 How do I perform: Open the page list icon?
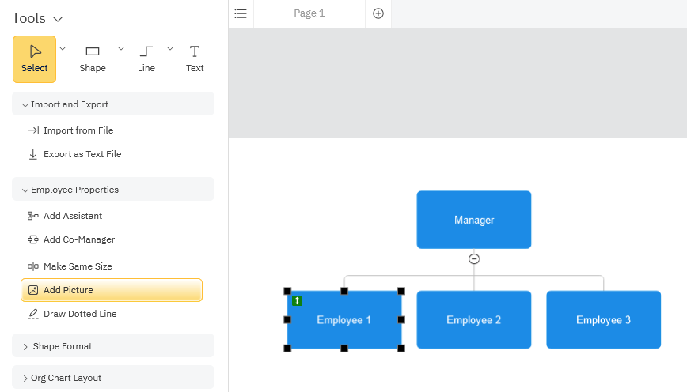coord(241,13)
